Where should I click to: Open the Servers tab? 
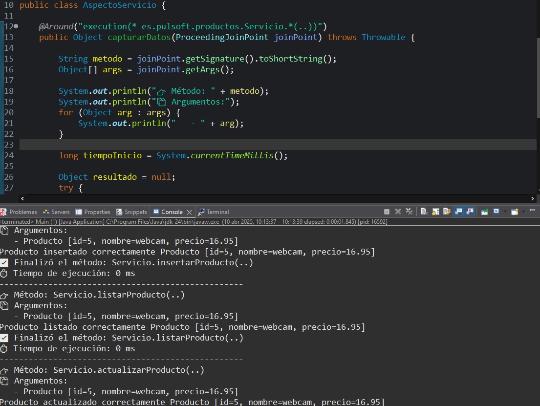[x=60, y=212]
